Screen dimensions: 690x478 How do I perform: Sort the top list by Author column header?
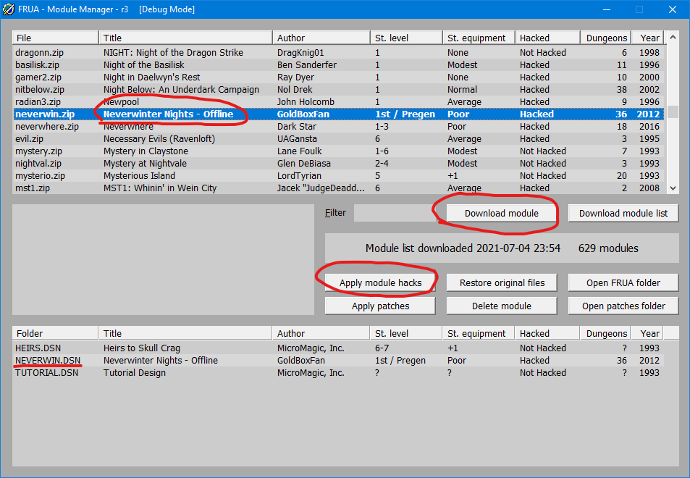coord(321,38)
